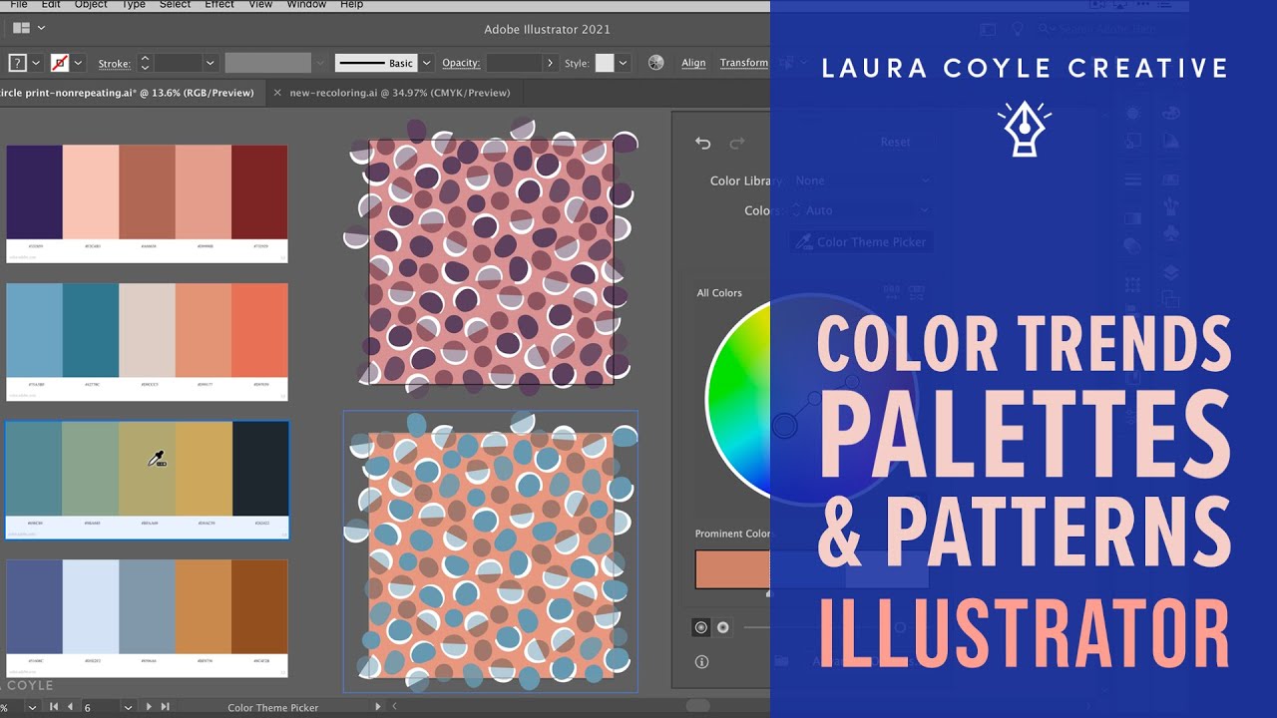Click the stroke weight stepper arrows
1277x718 pixels.
click(145, 63)
